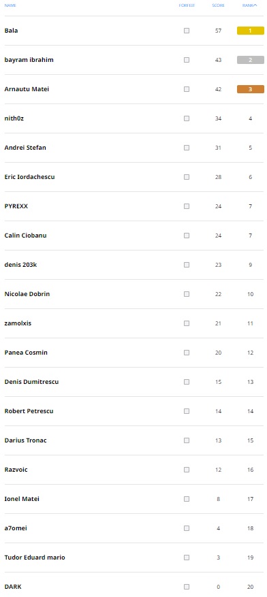This screenshot has height=597, width=267.
Task: Click the gold rank 1 badge
Action: (250, 31)
